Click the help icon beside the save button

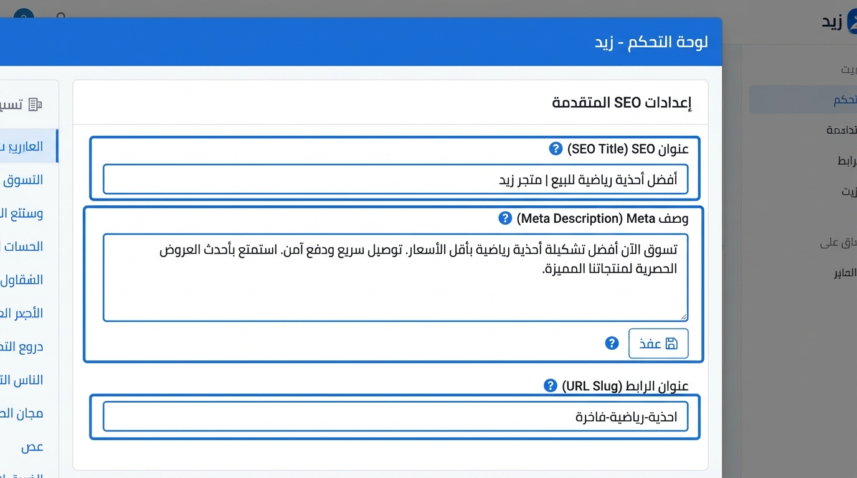pyautogui.click(x=612, y=343)
